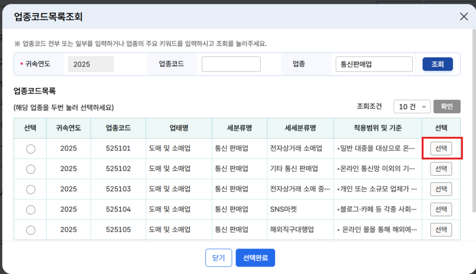Close the 업종코드목록조회 dialog with X
This screenshot has height=274, width=476.
tap(463, 17)
